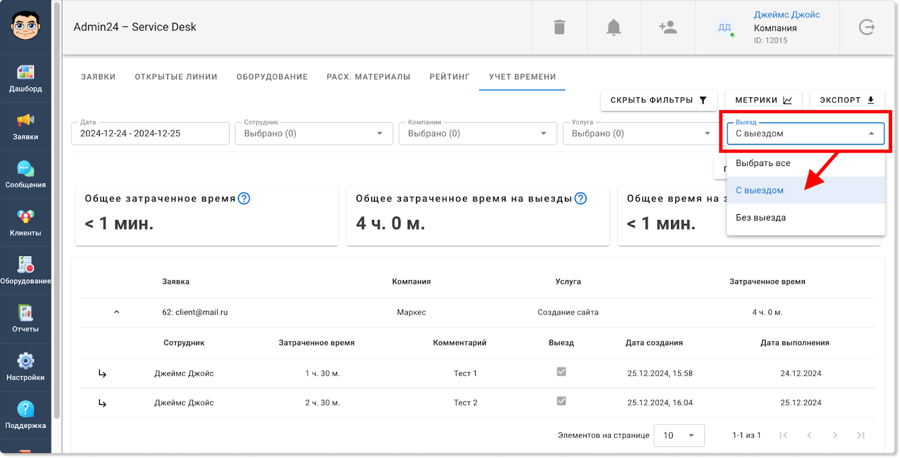This screenshot has width=900, height=458.
Task: Click the add user icon
Action: [x=668, y=27]
